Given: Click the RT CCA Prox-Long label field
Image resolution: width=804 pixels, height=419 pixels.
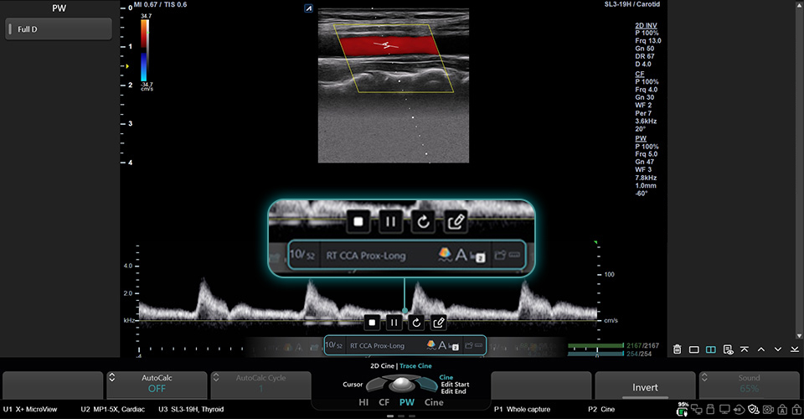Looking at the screenshot, I should click(x=377, y=345).
